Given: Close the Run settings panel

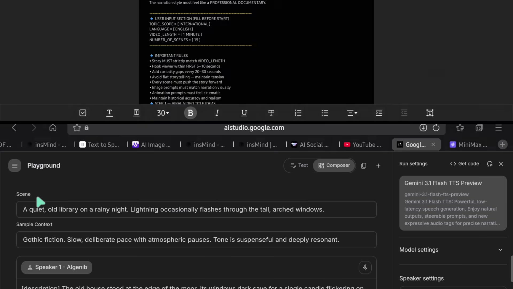Looking at the screenshot, I should click(x=501, y=164).
